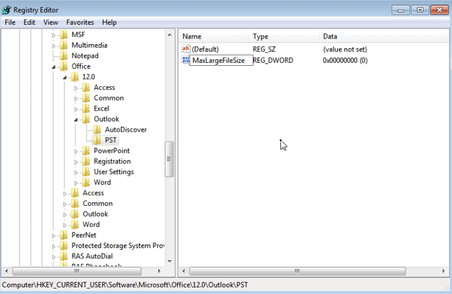Click the tree pane scroll left arrow
Screen dimensions: 452x294
(7, 271)
